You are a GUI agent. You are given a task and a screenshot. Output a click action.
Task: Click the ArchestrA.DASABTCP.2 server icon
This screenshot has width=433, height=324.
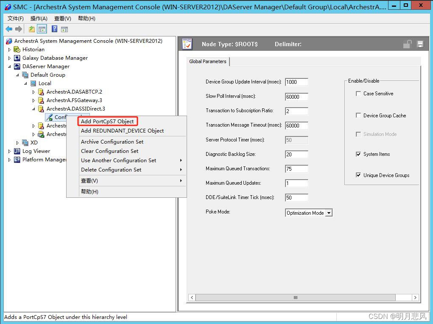(x=41, y=92)
